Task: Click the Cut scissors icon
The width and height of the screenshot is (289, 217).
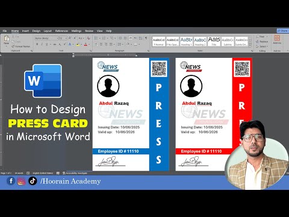Action: tap(13, 37)
